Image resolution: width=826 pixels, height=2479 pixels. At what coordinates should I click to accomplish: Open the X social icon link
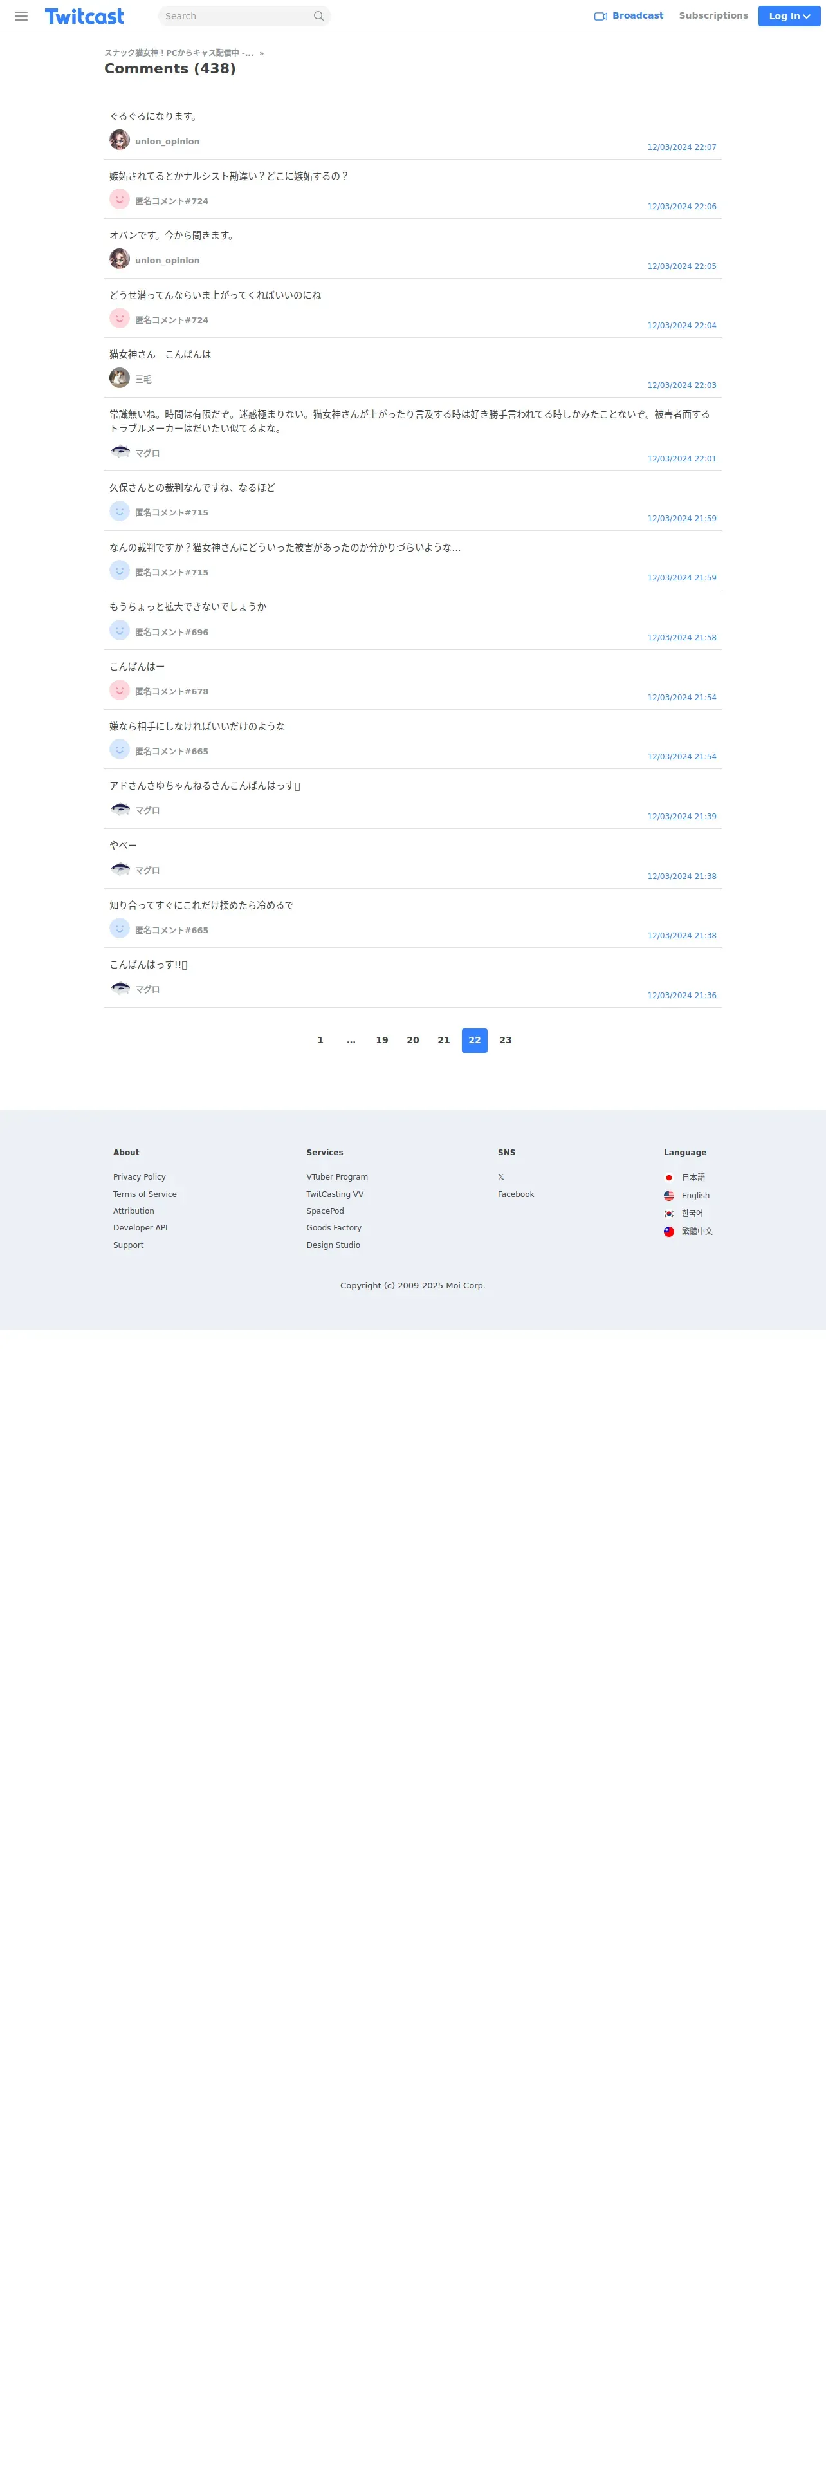pyautogui.click(x=501, y=1177)
